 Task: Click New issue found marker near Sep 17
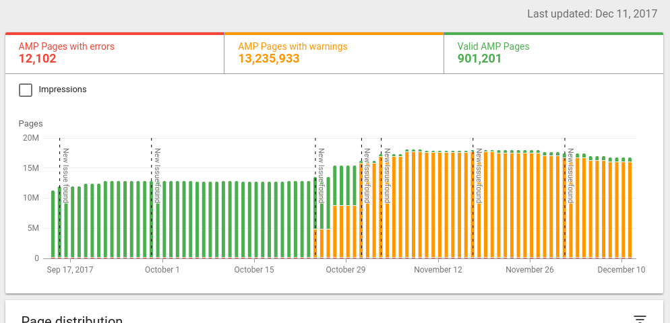tap(65, 175)
